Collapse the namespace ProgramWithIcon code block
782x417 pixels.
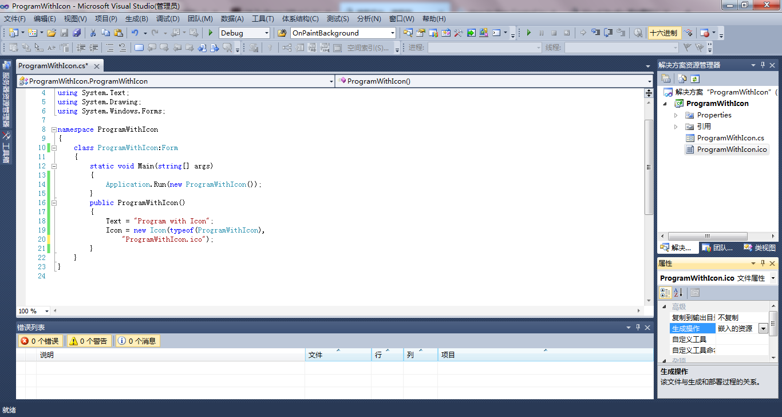click(x=54, y=129)
